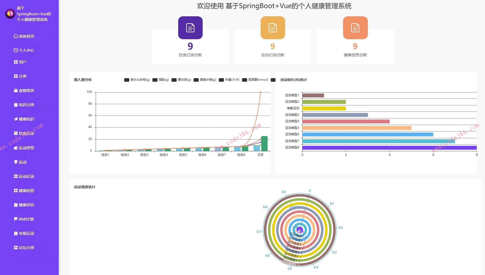Image resolution: width=485 pixels, height=275 pixels.
Task: Click the grid icon beside 论坛分类
Action: (x=16, y=248)
